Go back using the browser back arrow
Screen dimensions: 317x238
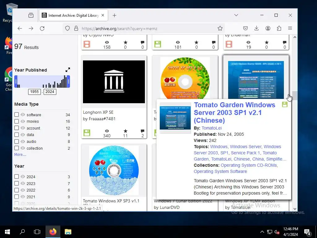[x=20, y=29]
